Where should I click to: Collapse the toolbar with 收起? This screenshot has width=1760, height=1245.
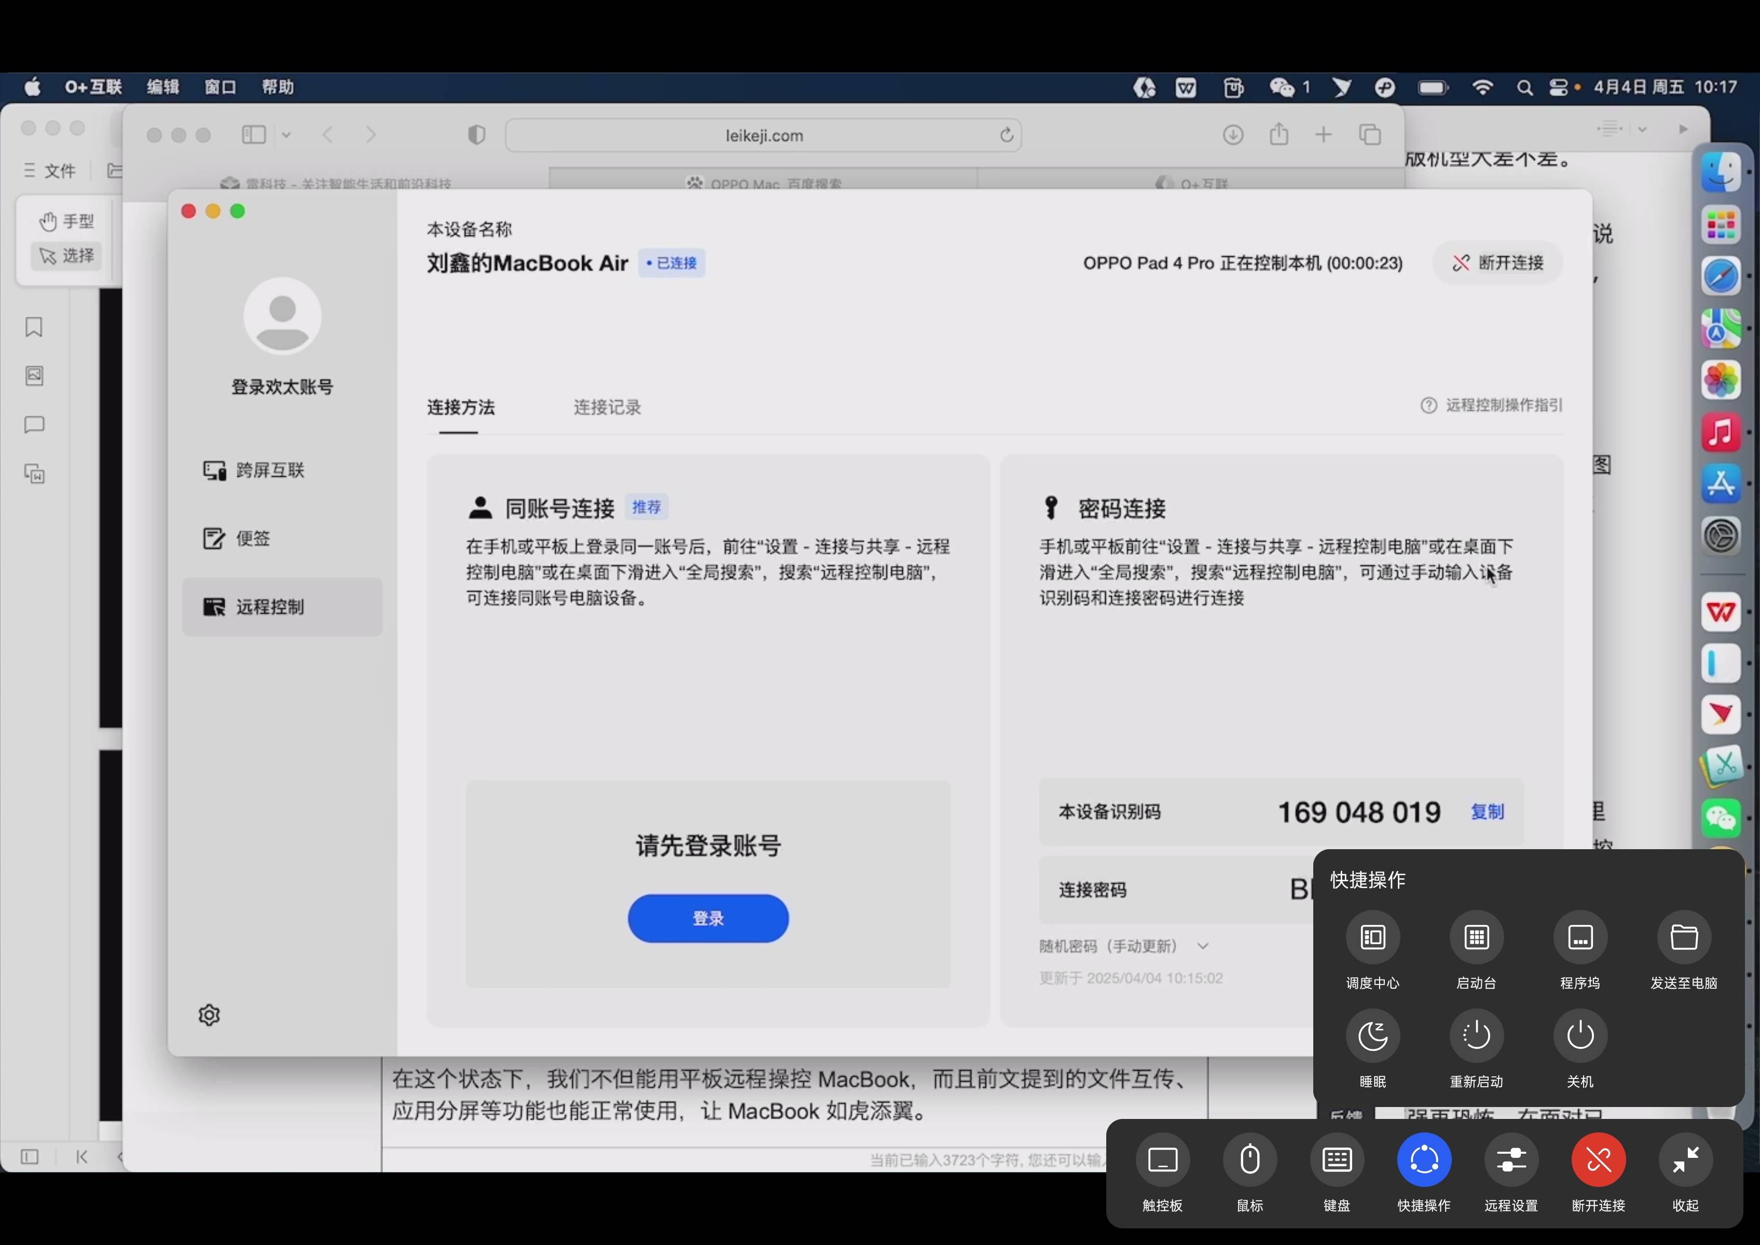tap(1685, 1159)
